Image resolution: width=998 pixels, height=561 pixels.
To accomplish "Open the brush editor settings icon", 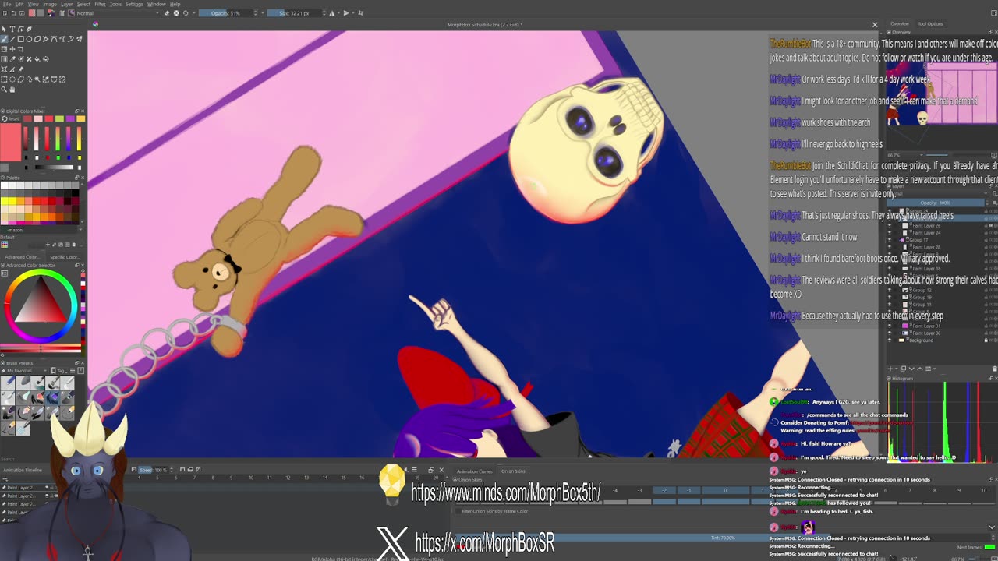I will 62,13.
